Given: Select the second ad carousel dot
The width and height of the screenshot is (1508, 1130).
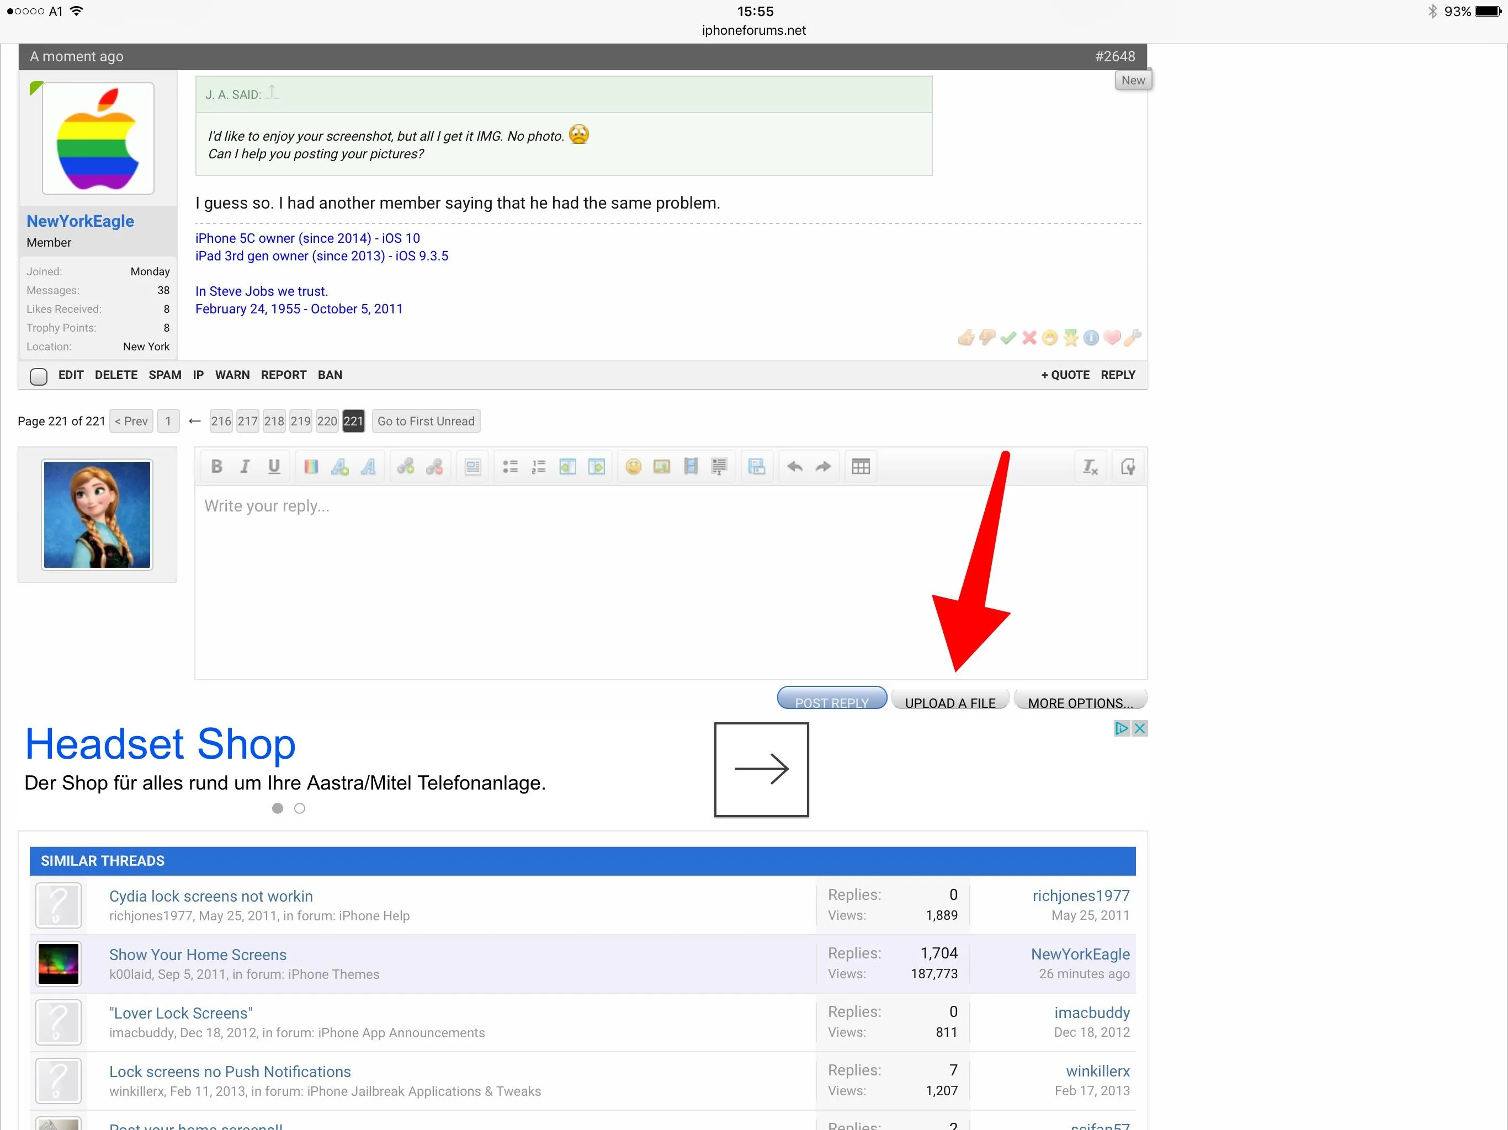Looking at the screenshot, I should click(x=300, y=808).
